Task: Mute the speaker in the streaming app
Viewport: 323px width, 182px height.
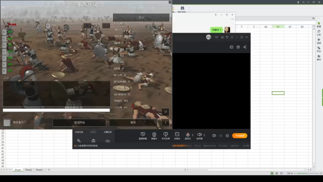Action: coord(199,136)
